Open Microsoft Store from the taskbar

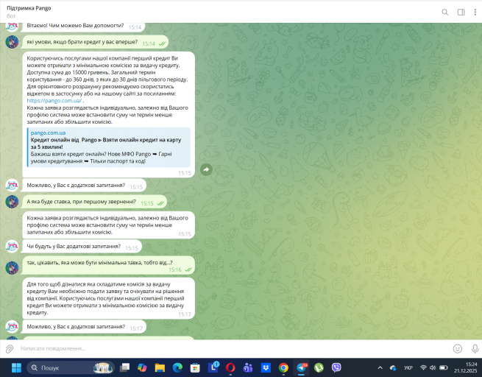[x=195, y=367]
